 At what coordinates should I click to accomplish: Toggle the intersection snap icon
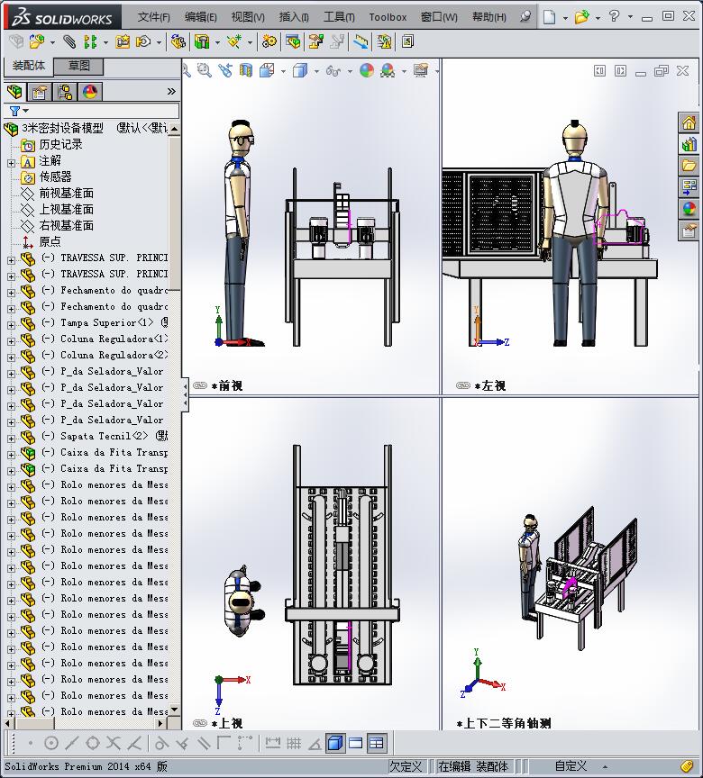[114, 743]
